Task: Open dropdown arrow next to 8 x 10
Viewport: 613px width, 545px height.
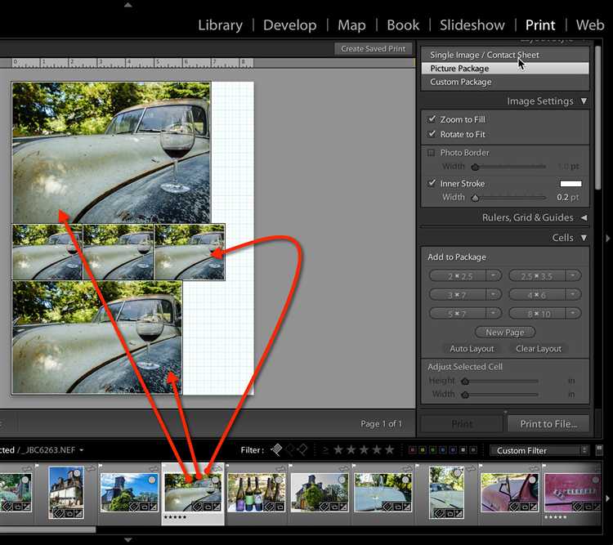Action: coord(573,313)
